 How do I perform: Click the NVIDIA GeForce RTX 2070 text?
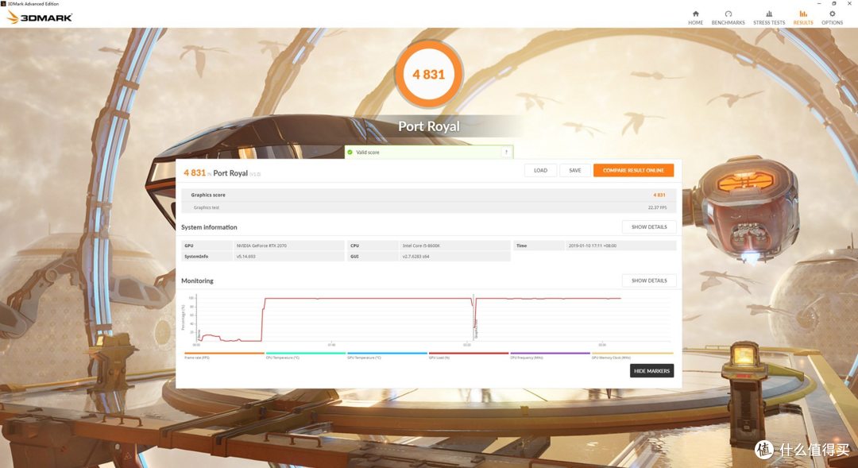click(x=261, y=246)
